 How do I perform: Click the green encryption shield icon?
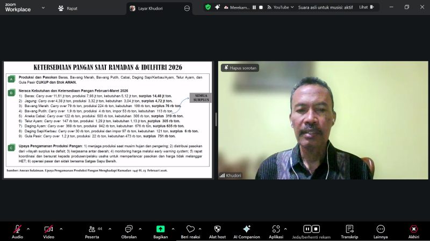(x=208, y=7)
